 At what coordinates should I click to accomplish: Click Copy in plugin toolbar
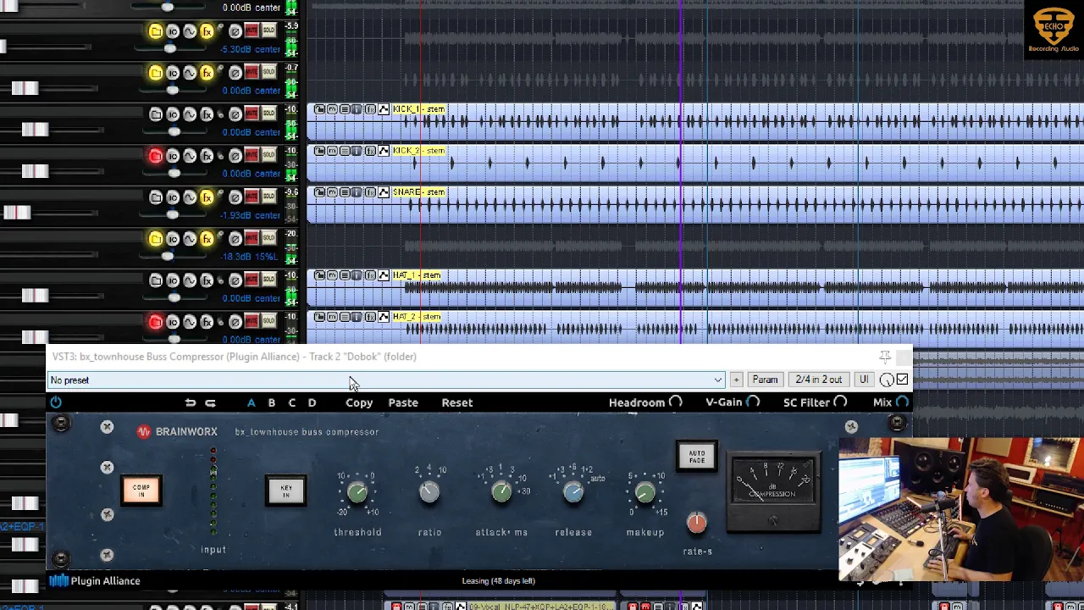[359, 403]
